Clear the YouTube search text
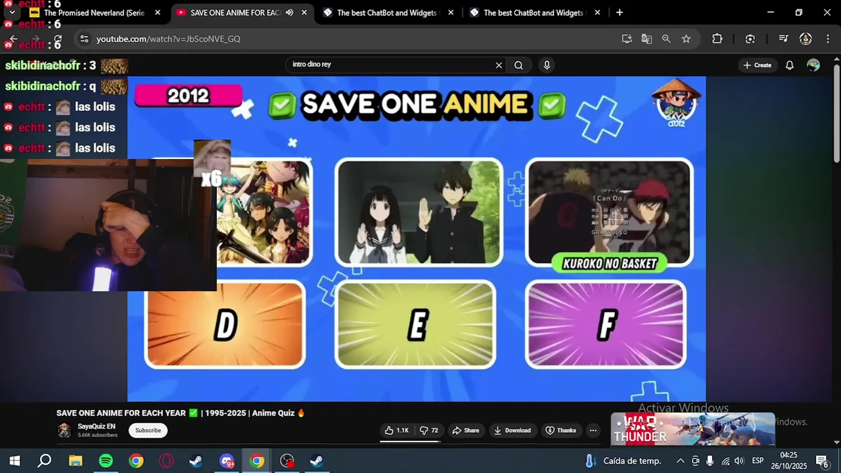 coord(499,65)
